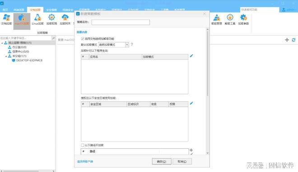298x172 pixels.
Task: Enable the 以下路径不加密 checkbox
Action: 83,145
